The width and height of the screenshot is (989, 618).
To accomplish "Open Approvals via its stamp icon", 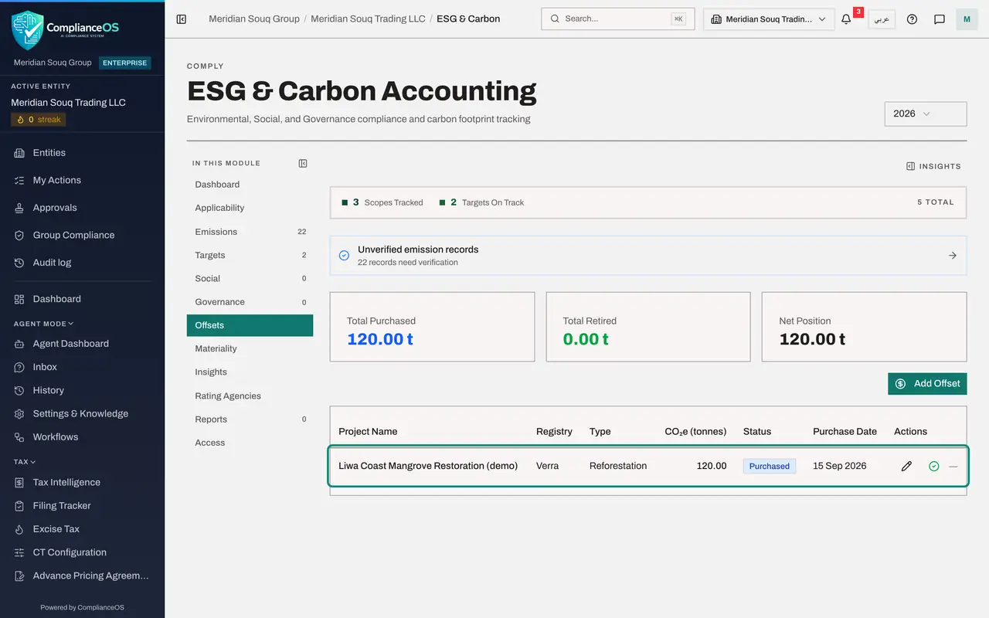I will point(19,208).
